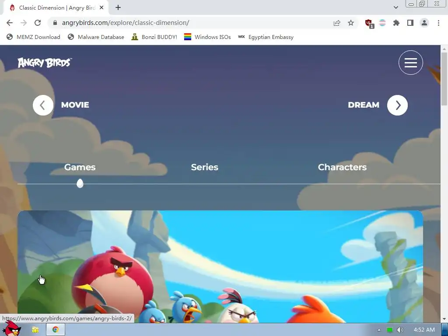This screenshot has height=336, width=448.
Task: Open Bonzi BUDDY! bookmark
Action: pos(154,37)
